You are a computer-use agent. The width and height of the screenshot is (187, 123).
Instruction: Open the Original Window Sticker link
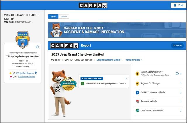[108, 60]
